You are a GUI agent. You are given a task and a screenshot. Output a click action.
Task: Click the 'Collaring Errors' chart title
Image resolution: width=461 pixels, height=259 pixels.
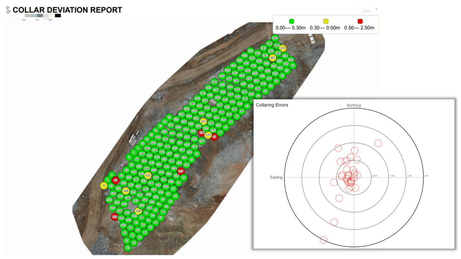coord(272,105)
